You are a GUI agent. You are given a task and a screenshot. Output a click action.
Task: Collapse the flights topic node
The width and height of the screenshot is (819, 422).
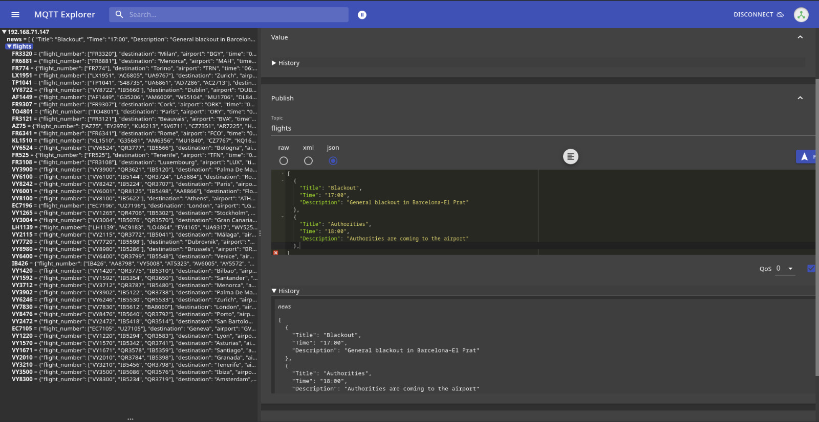coord(9,46)
